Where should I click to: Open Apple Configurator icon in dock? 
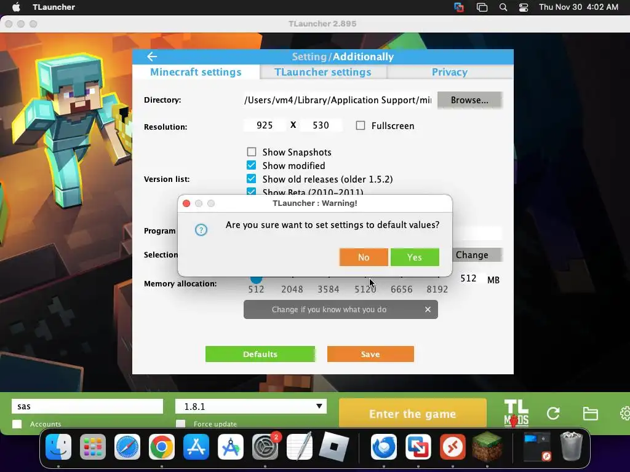[231, 447]
